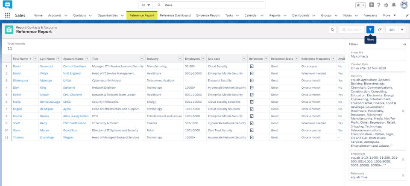Click the report search magnifier icon
The height and width of the screenshot is (186, 410).
(332, 30)
